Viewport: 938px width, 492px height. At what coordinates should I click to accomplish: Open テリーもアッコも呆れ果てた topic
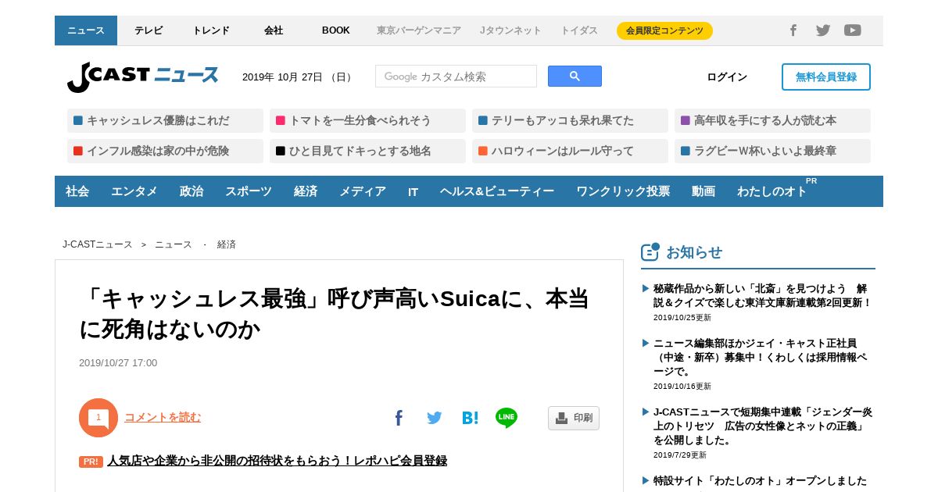click(570, 120)
